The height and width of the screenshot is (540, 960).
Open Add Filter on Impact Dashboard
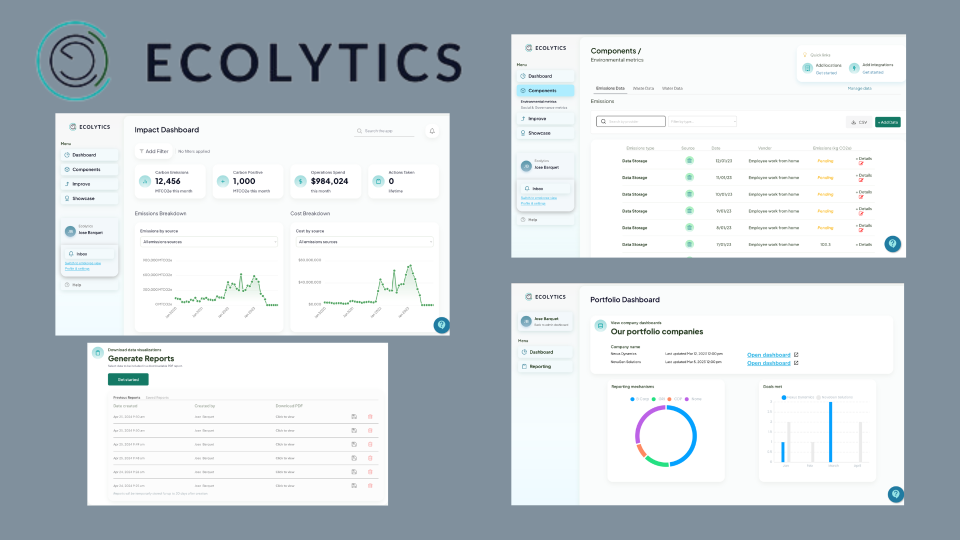[x=153, y=151]
